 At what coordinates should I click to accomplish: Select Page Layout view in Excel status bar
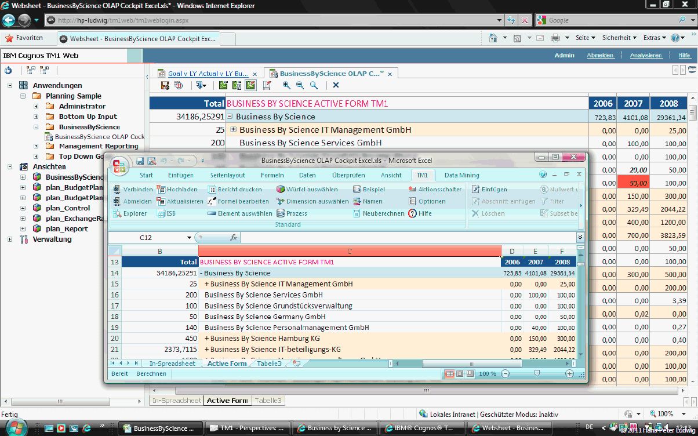[460, 374]
